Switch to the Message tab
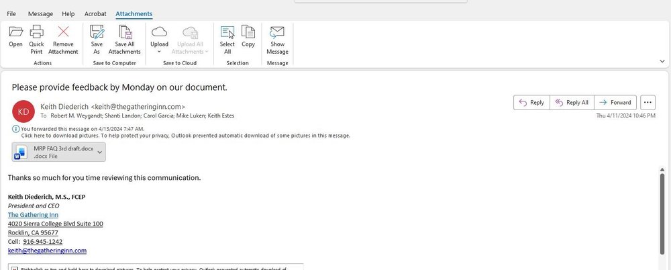 [x=40, y=13]
